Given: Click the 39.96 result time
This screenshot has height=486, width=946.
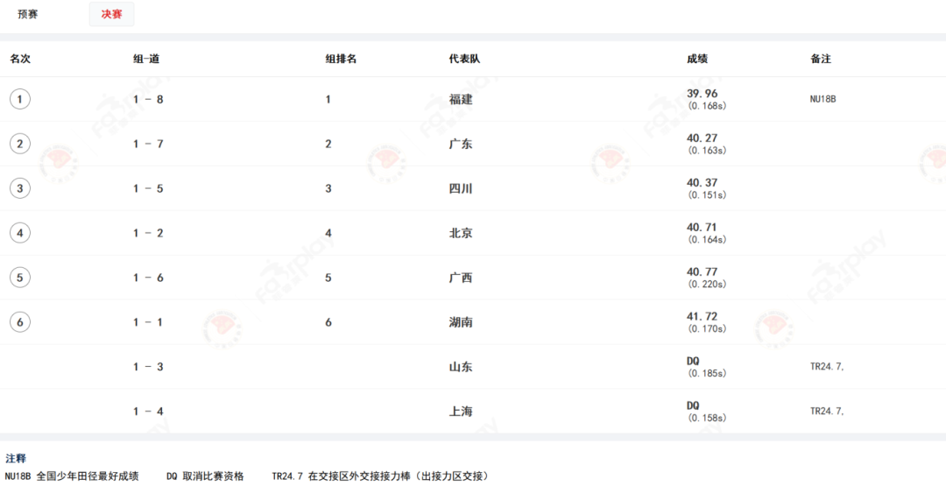Looking at the screenshot, I should pos(702,94).
